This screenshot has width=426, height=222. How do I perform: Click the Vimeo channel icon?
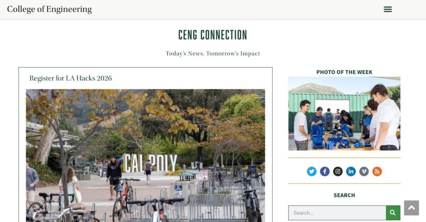click(x=364, y=171)
